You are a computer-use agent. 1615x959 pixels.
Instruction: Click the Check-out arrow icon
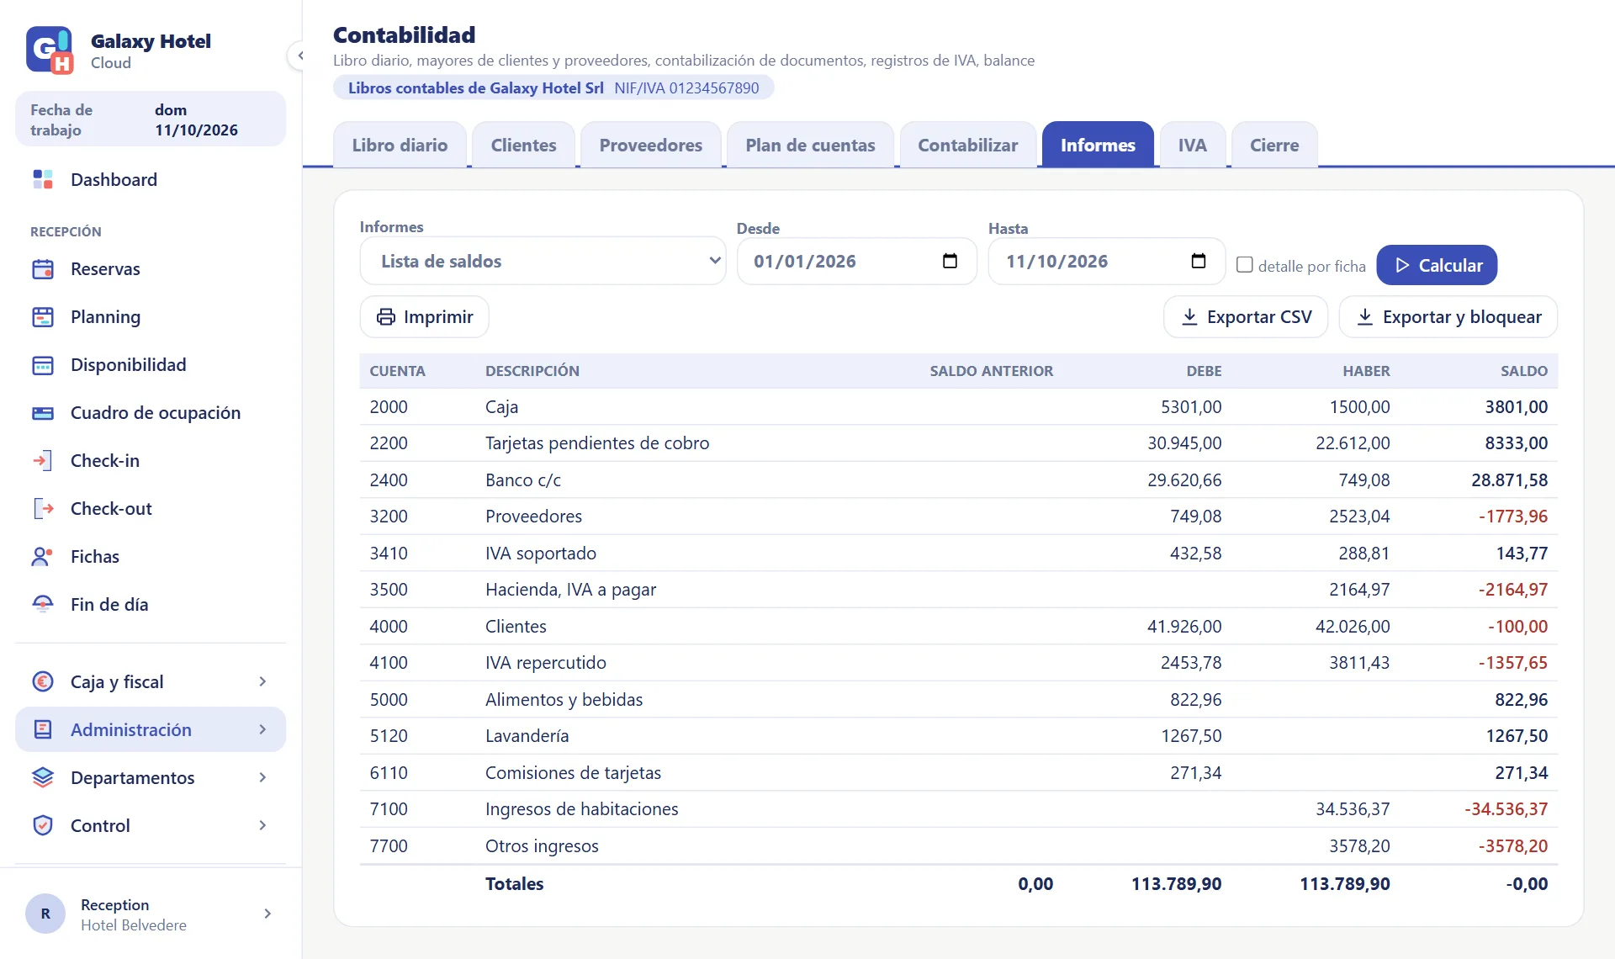43,509
